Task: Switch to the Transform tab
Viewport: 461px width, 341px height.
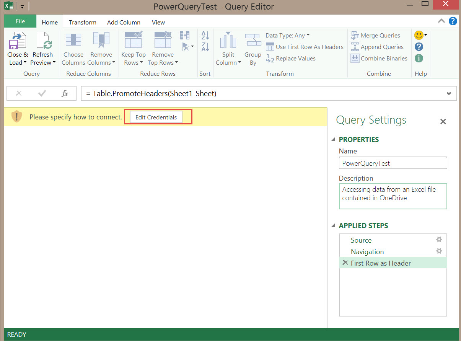Action: click(83, 22)
